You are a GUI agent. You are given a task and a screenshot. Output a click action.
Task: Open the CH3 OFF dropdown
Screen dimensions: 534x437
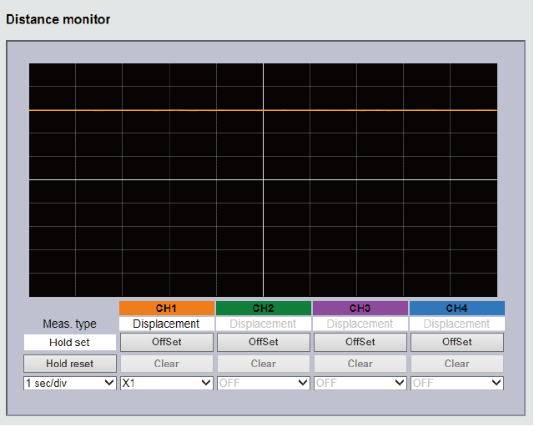pyautogui.click(x=360, y=383)
